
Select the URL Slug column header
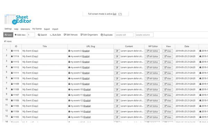point(90,46)
